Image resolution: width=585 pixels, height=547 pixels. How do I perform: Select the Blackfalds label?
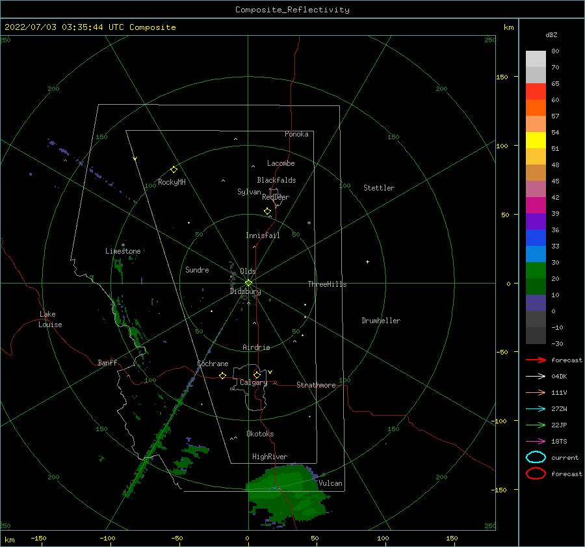tap(276, 180)
